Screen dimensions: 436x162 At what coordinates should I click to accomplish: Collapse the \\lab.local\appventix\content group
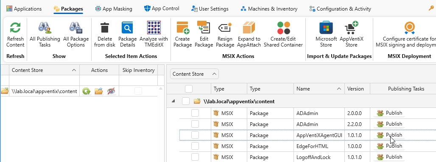point(173,102)
